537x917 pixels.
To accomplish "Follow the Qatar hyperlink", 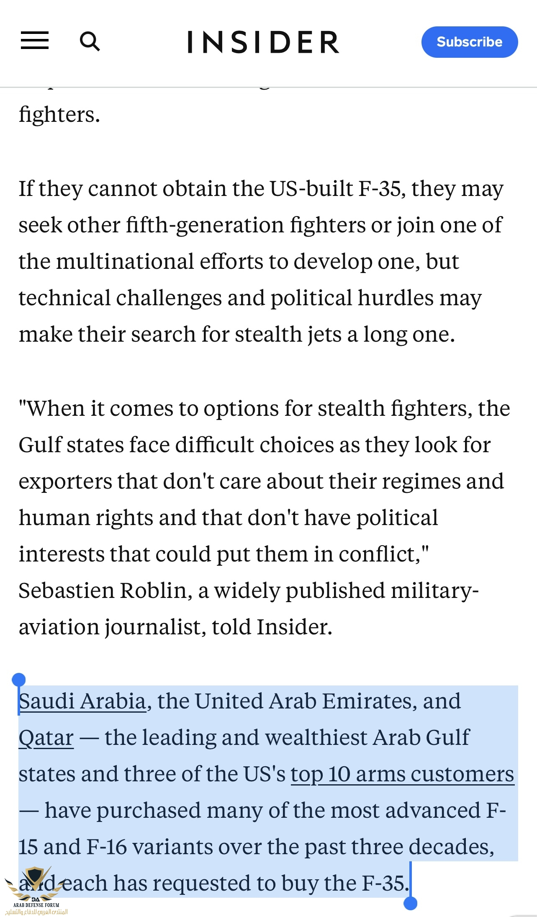I will tap(46, 737).
